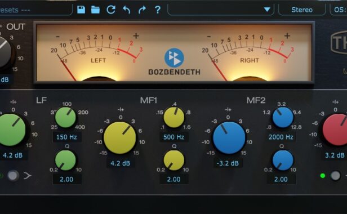Toggle the LF band enable button
The image size is (347, 214).
13,176
